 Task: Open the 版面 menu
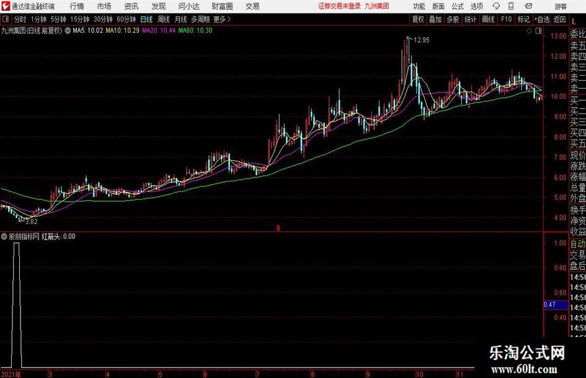point(438,6)
